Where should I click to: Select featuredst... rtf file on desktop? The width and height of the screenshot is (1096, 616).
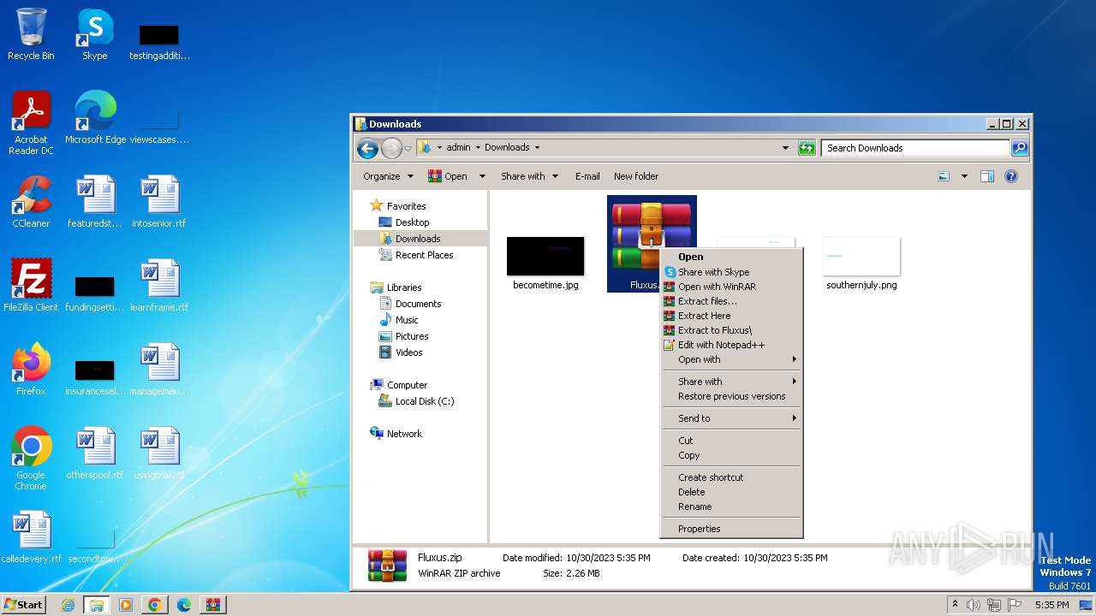coord(95,202)
